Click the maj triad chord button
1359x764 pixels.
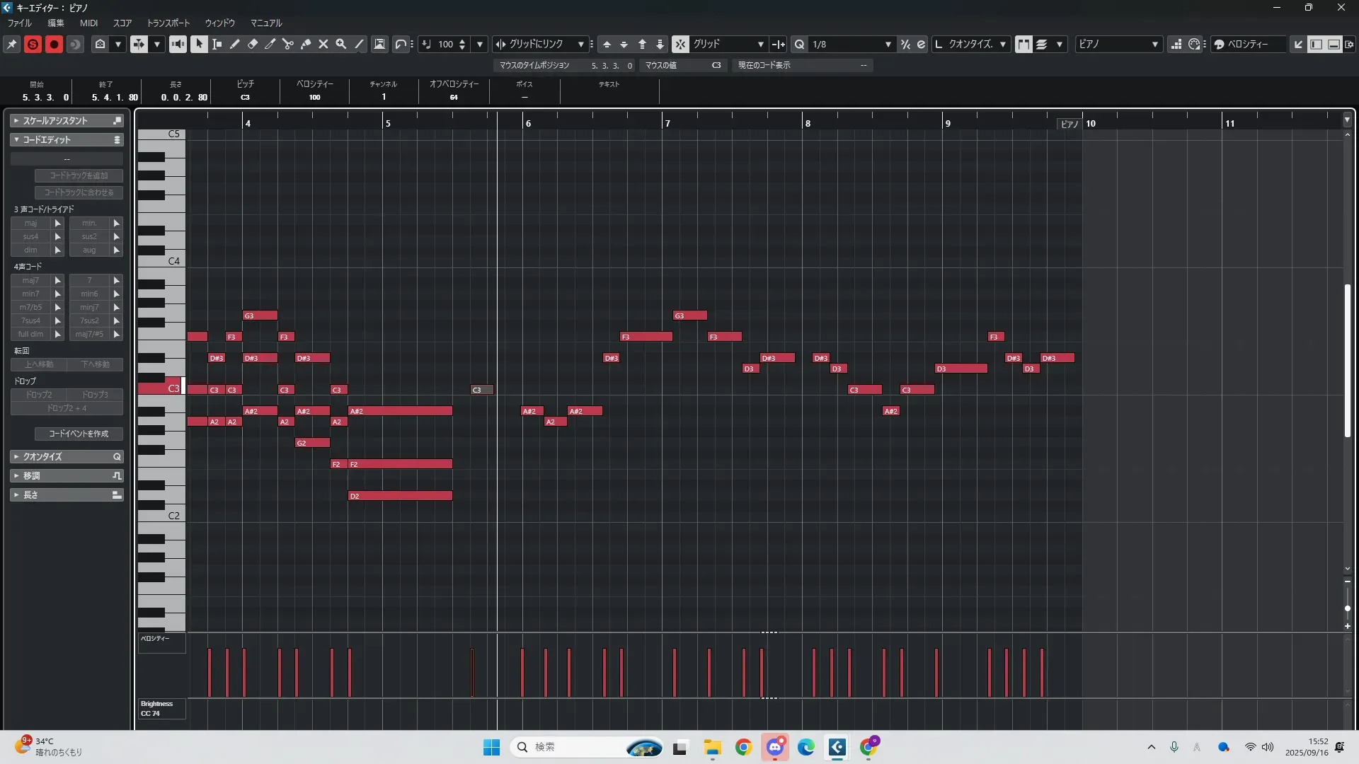(30, 223)
